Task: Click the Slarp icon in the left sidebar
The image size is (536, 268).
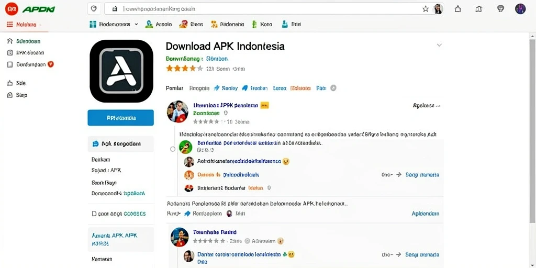Action: 9,95
